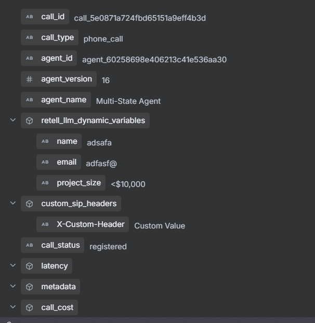Select the call_type field pill
Image resolution: width=315 pixels, height=323 pixels.
coord(50,37)
